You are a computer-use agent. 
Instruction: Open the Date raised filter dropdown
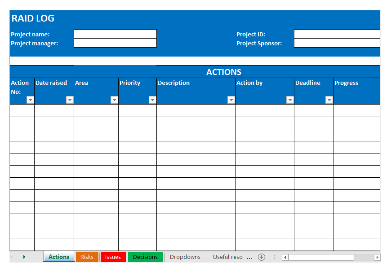[70, 100]
